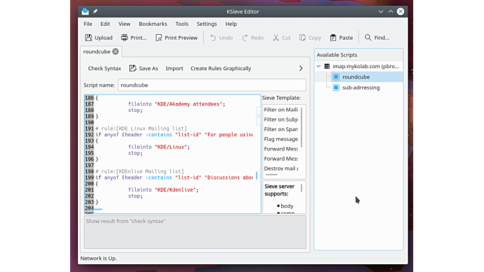Click Create Rules Graphically button
Image resolution: width=484 pixels, height=272 pixels.
[x=221, y=68]
